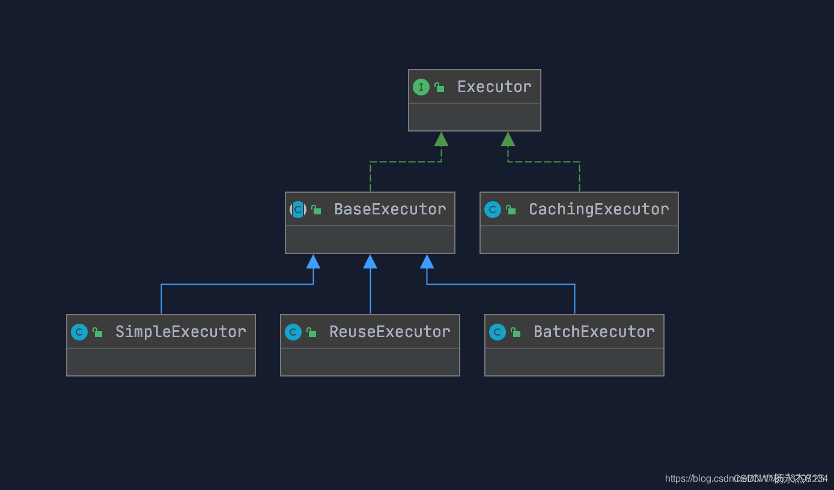Click the class icon on ReuseExecutor
This screenshot has width=834, height=490.
(293, 331)
